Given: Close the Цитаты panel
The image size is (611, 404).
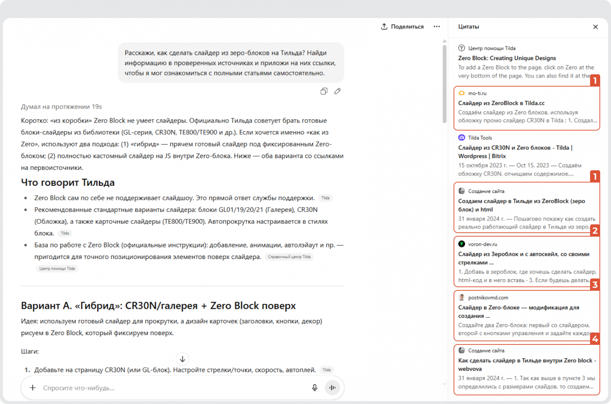Looking at the screenshot, I should [x=595, y=27].
